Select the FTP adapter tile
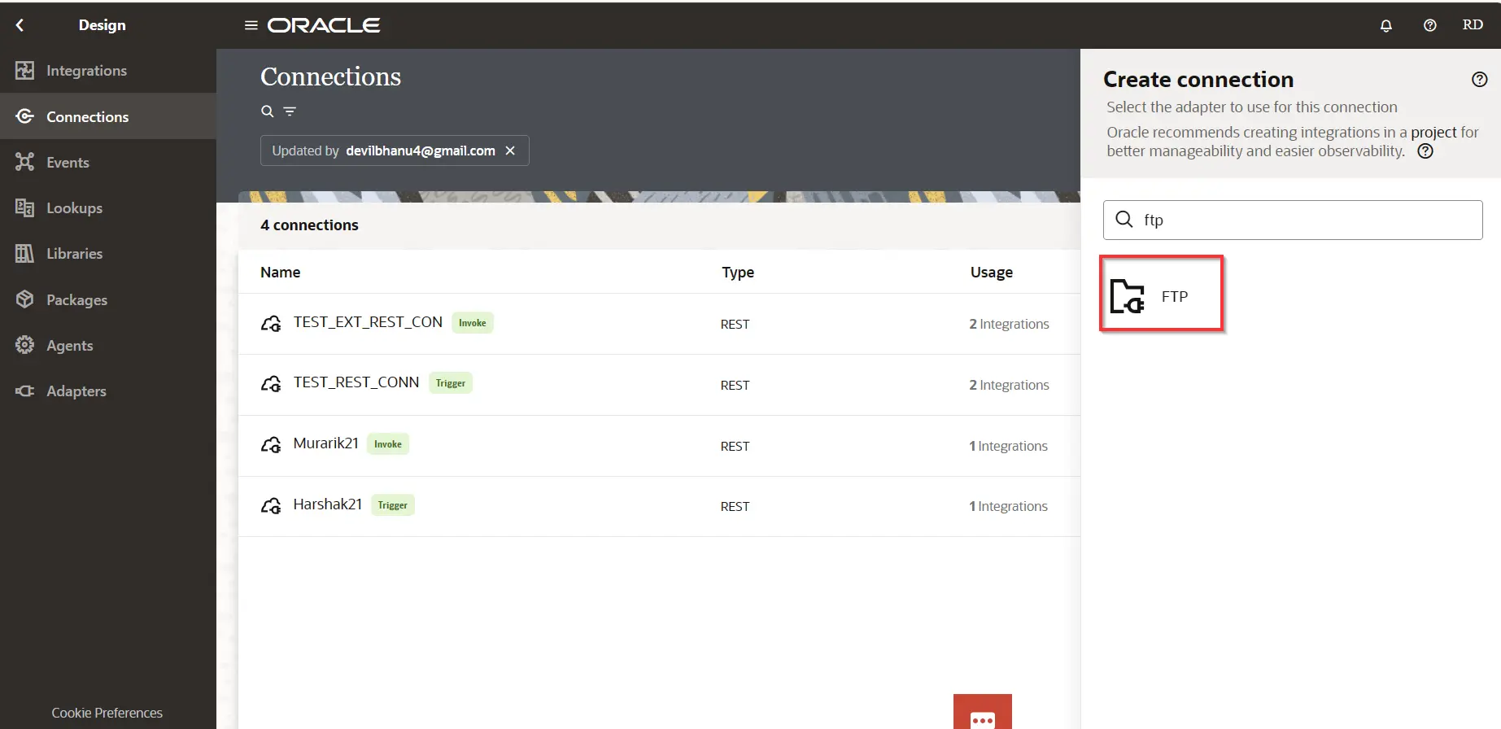The height and width of the screenshot is (729, 1501). coord(1161,295)
